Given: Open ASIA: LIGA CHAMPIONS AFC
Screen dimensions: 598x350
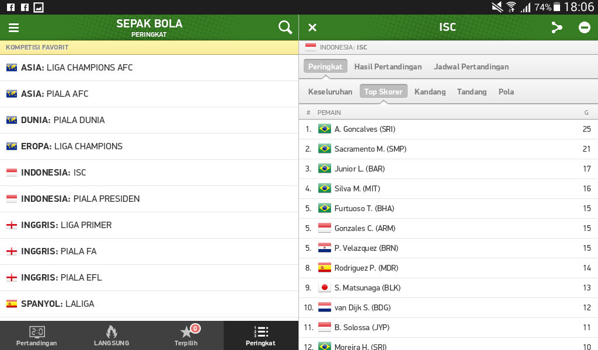Looking at the screenshot, I should (149, 68).
